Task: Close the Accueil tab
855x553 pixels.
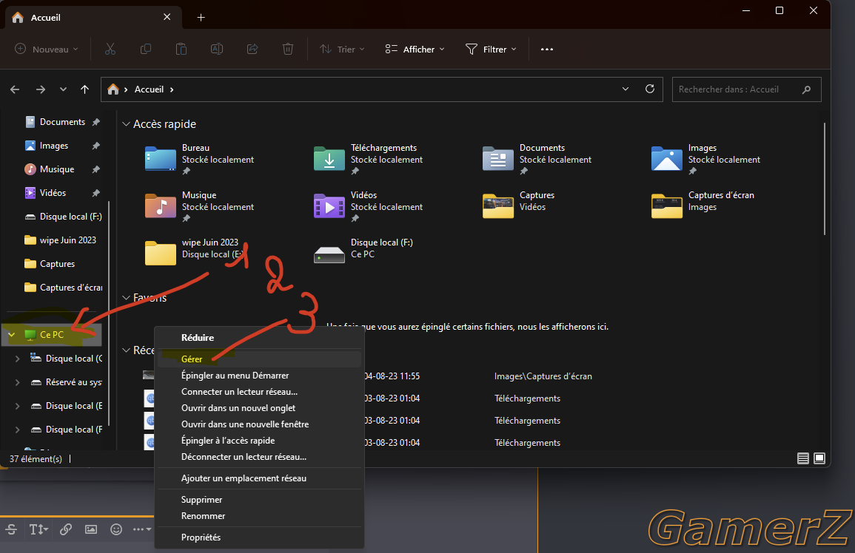Action: tap(167, 17)
